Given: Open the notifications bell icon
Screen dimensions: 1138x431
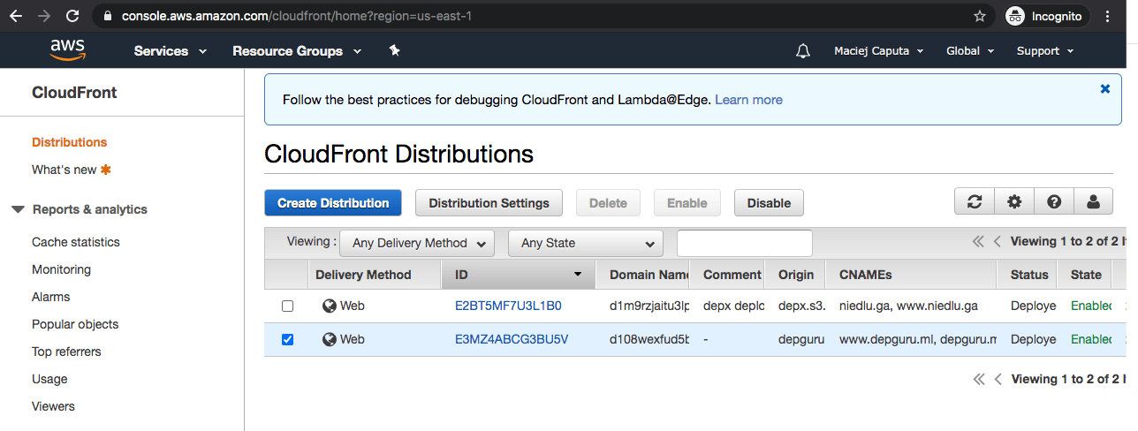Looking at the screenshot, I should click(x=802, y=51).
